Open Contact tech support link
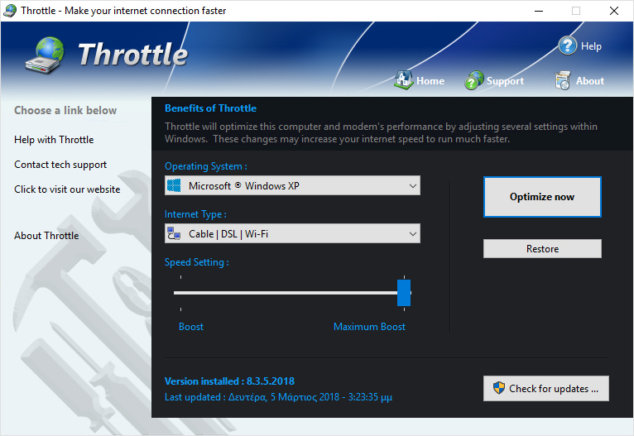This screenshot has width=634, height=436. coord(60,165)
